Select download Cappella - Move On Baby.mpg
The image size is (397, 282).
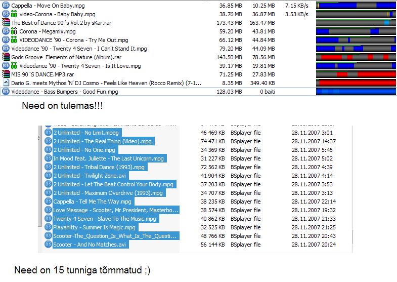tap(48, 6)
